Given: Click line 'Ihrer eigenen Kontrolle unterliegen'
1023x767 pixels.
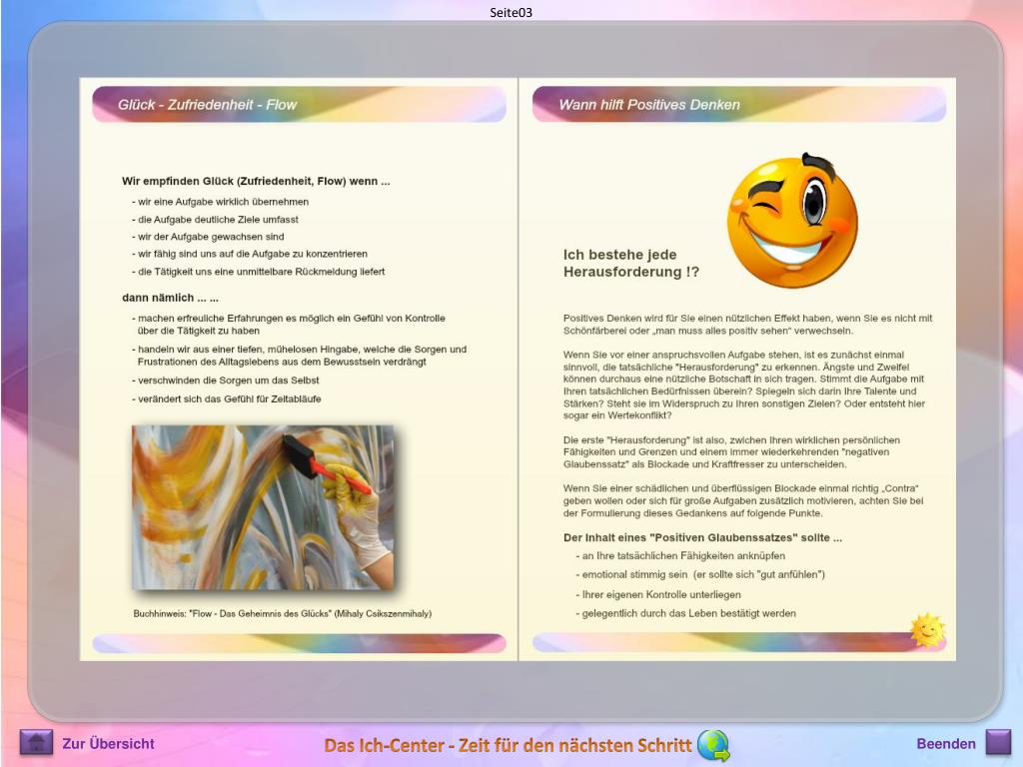Looking at the screenshot, I should click(658, 595).
